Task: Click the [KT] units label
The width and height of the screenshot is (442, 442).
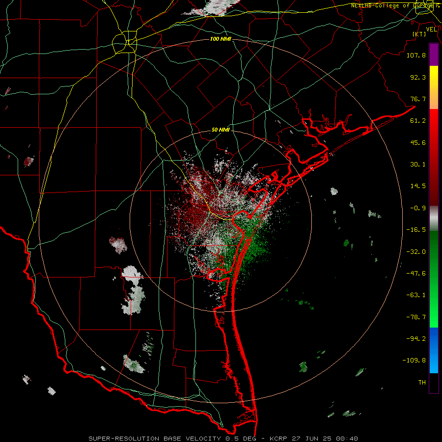Action: point(419,34)
